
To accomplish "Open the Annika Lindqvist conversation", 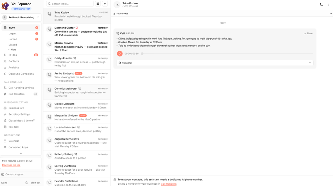I will pyautogui.click(x=77, y=77).
